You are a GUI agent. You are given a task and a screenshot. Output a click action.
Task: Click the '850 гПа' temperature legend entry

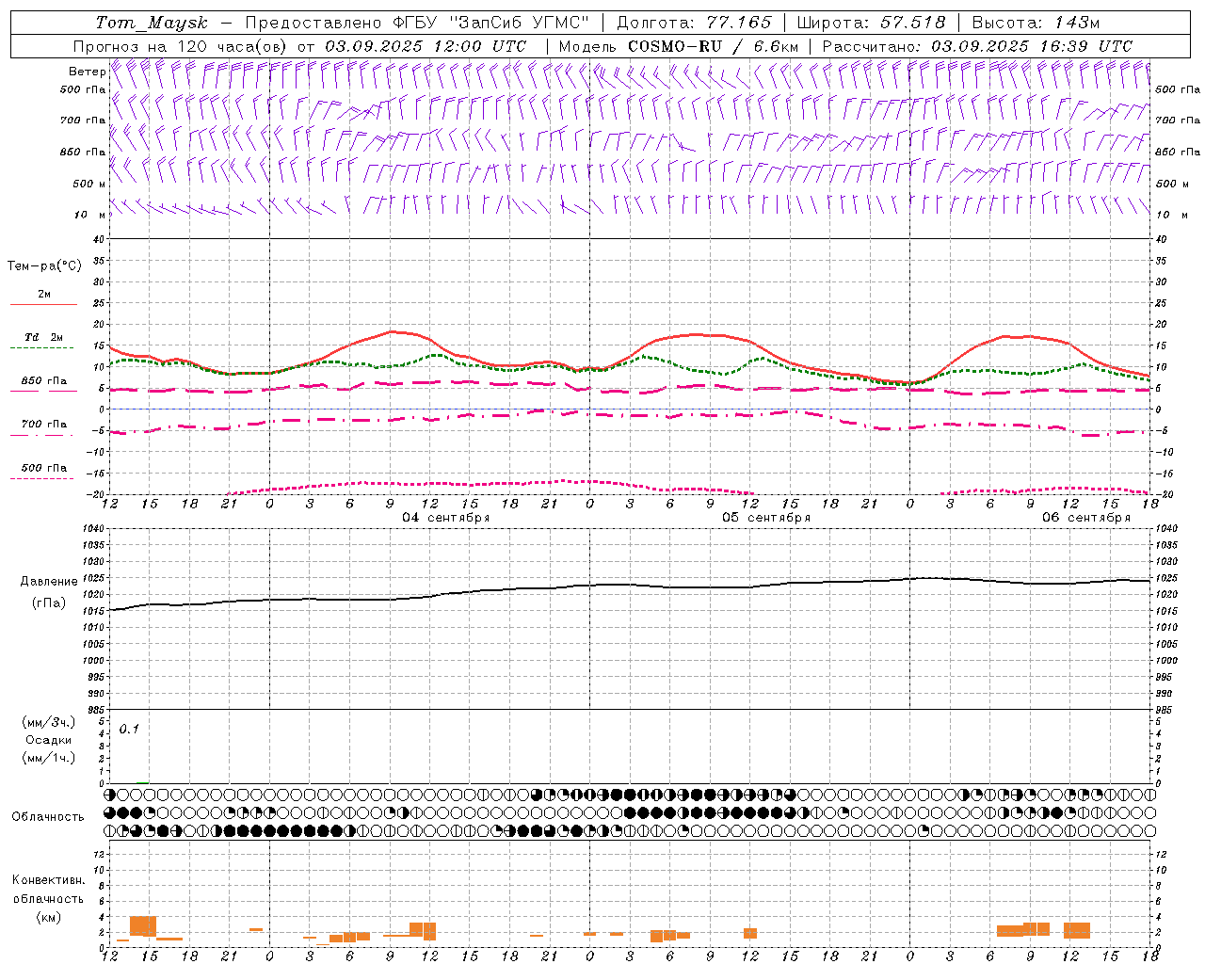(44, 381)
